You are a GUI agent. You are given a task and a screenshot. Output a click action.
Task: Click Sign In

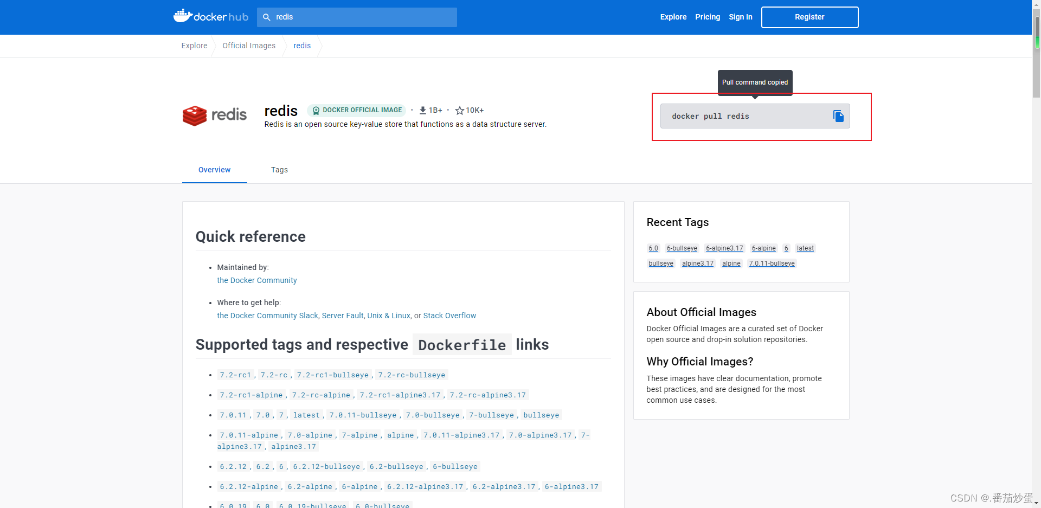(x=741, y=17)
